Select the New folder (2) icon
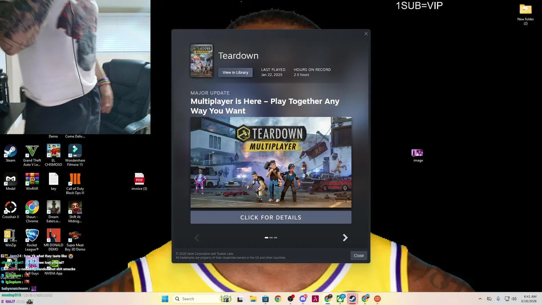 [525, 15]
